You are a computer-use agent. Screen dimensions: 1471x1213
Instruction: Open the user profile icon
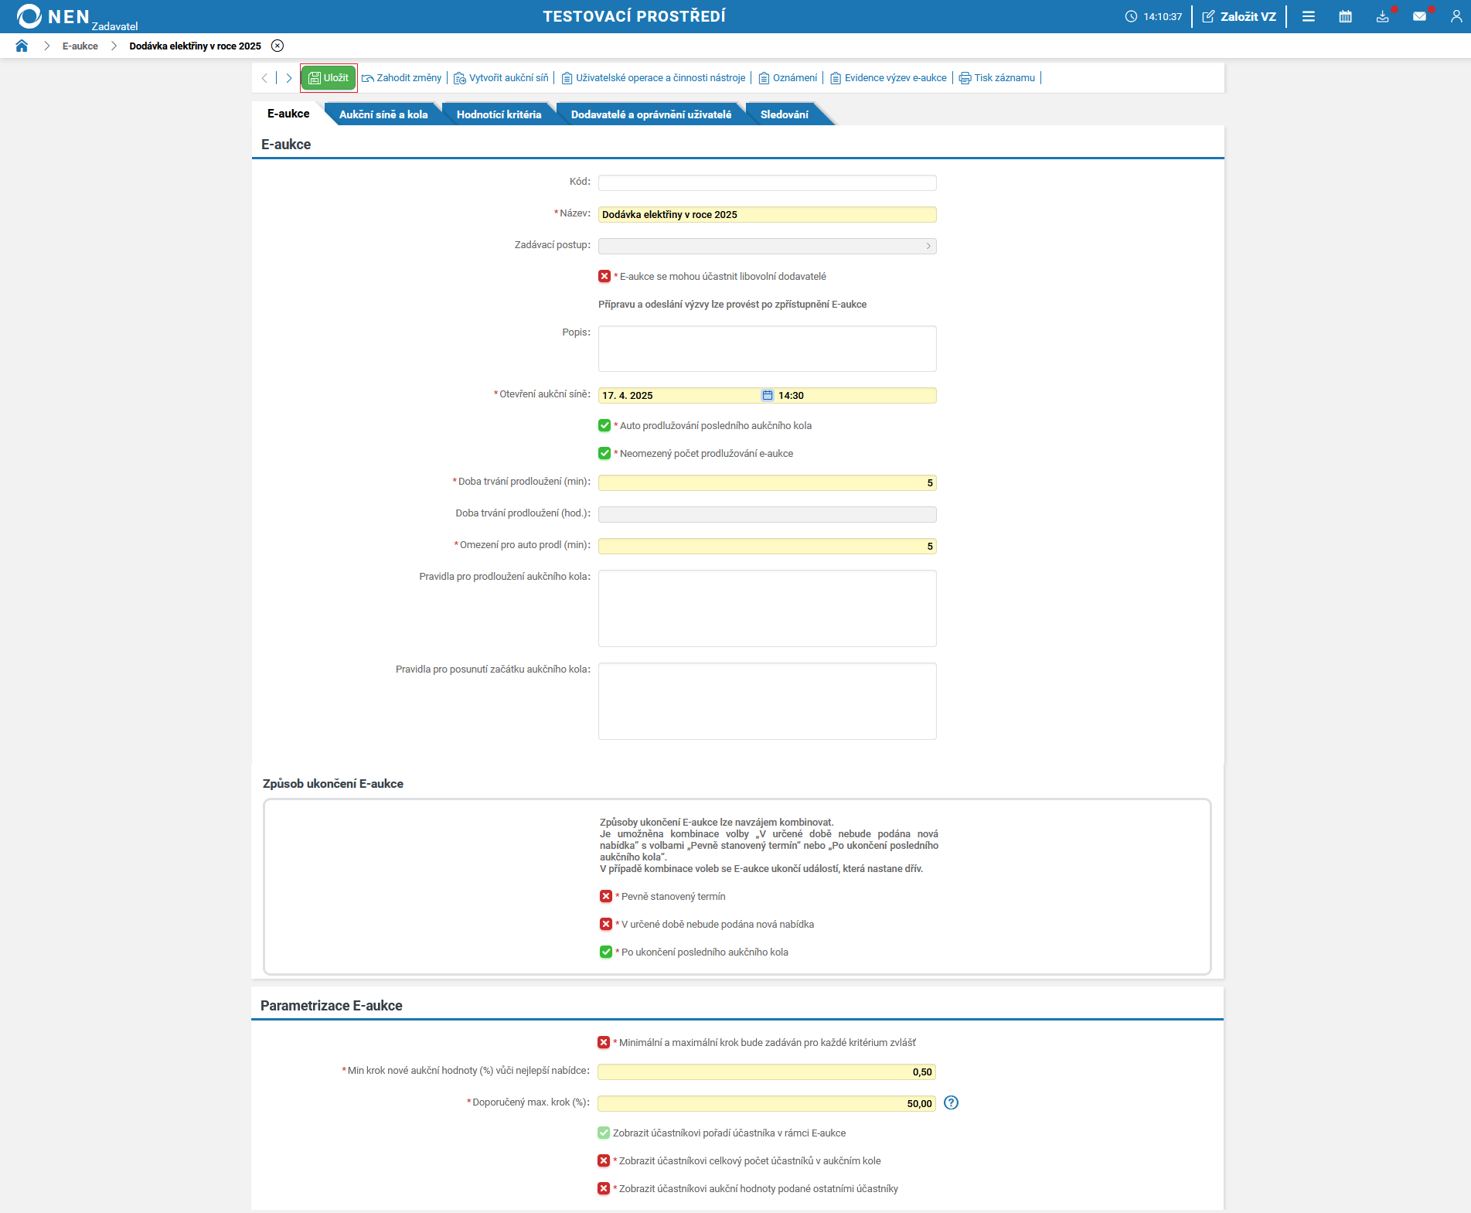tap(1456, 16)
